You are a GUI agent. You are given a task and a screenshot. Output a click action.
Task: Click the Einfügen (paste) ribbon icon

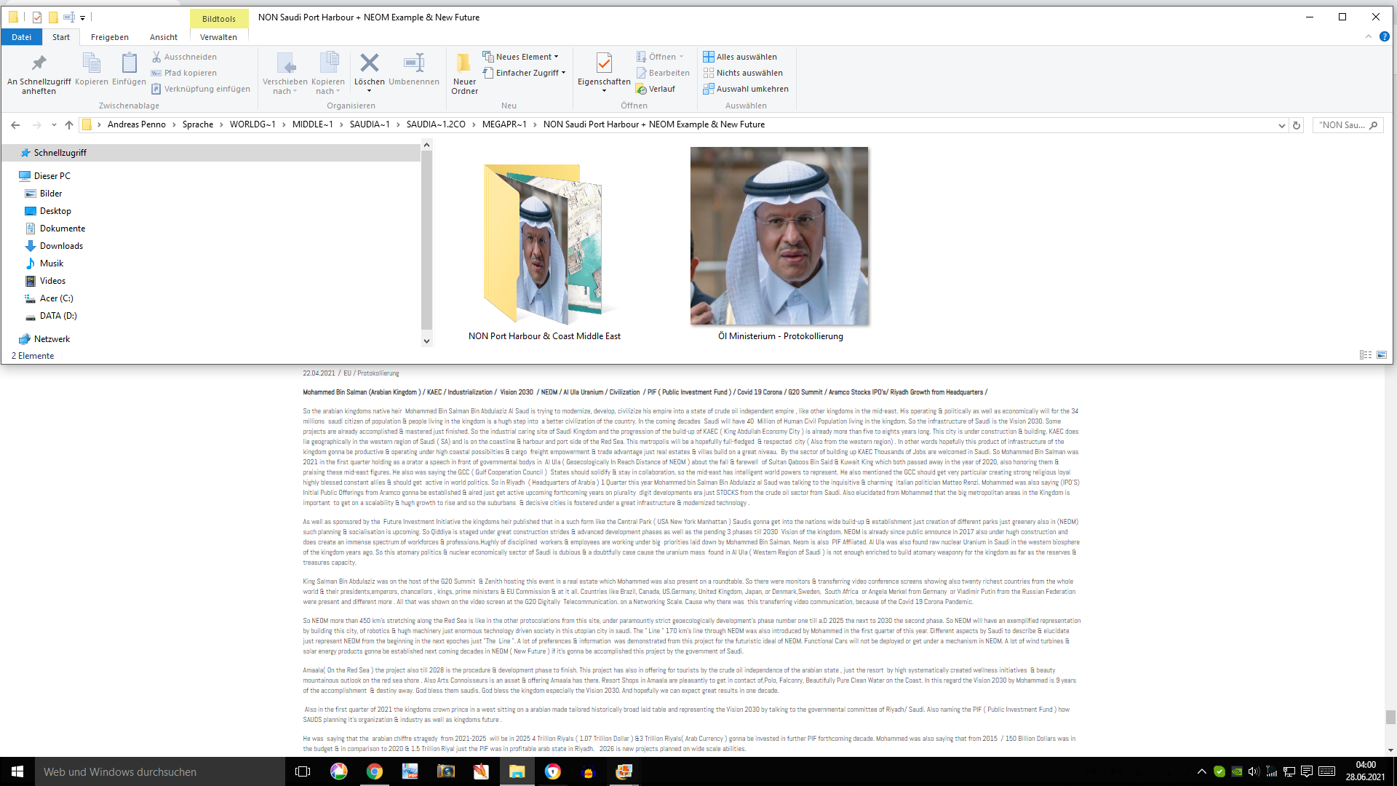(129, 63)
